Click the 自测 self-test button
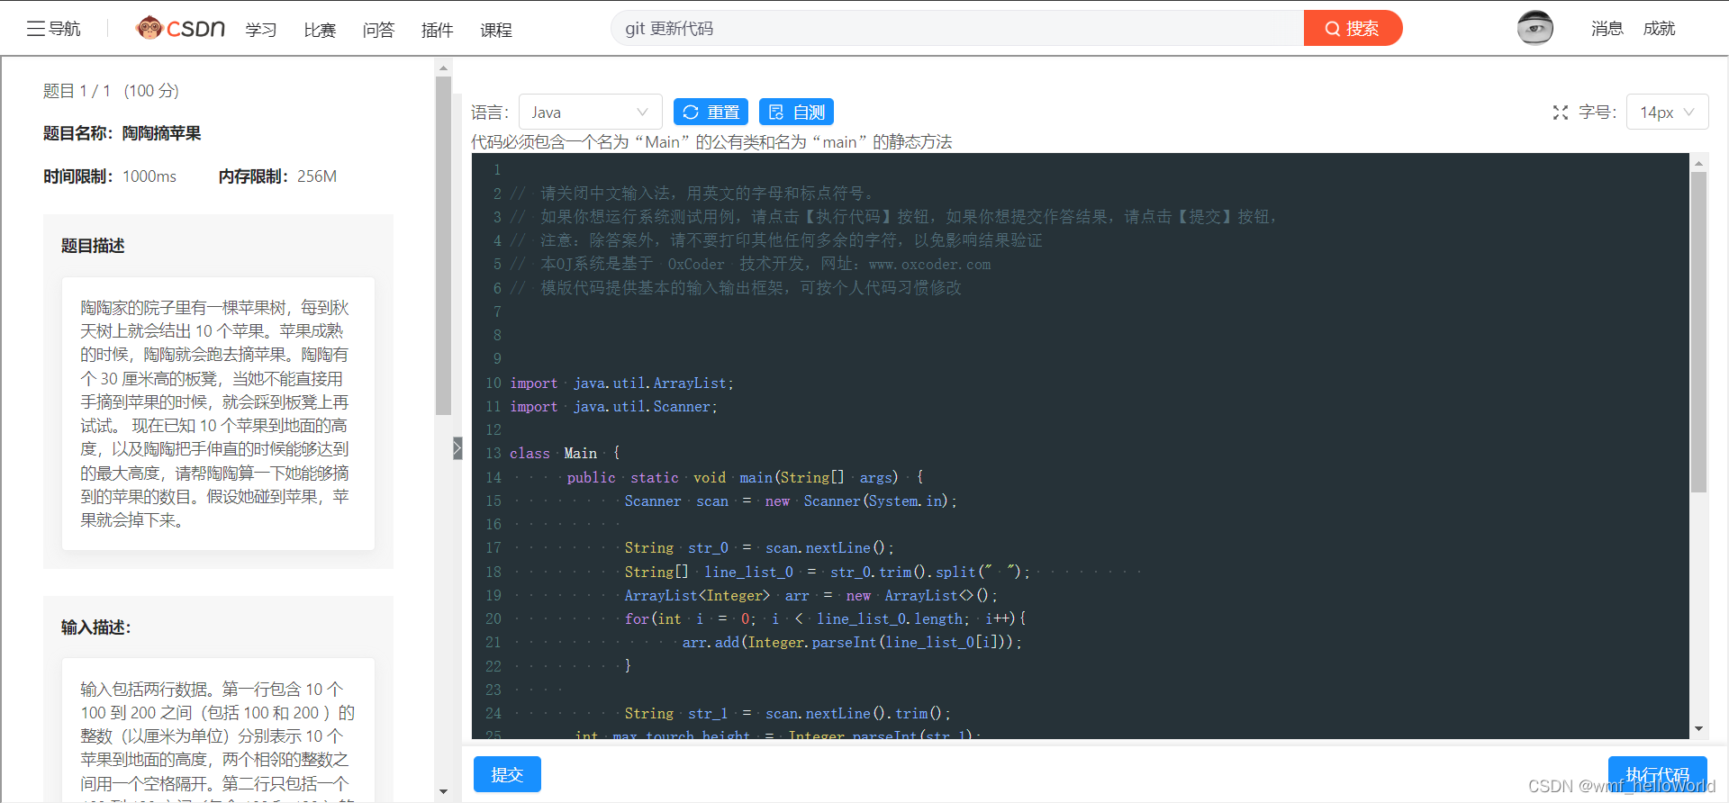 pyautogui.click(x=796, y=112)
